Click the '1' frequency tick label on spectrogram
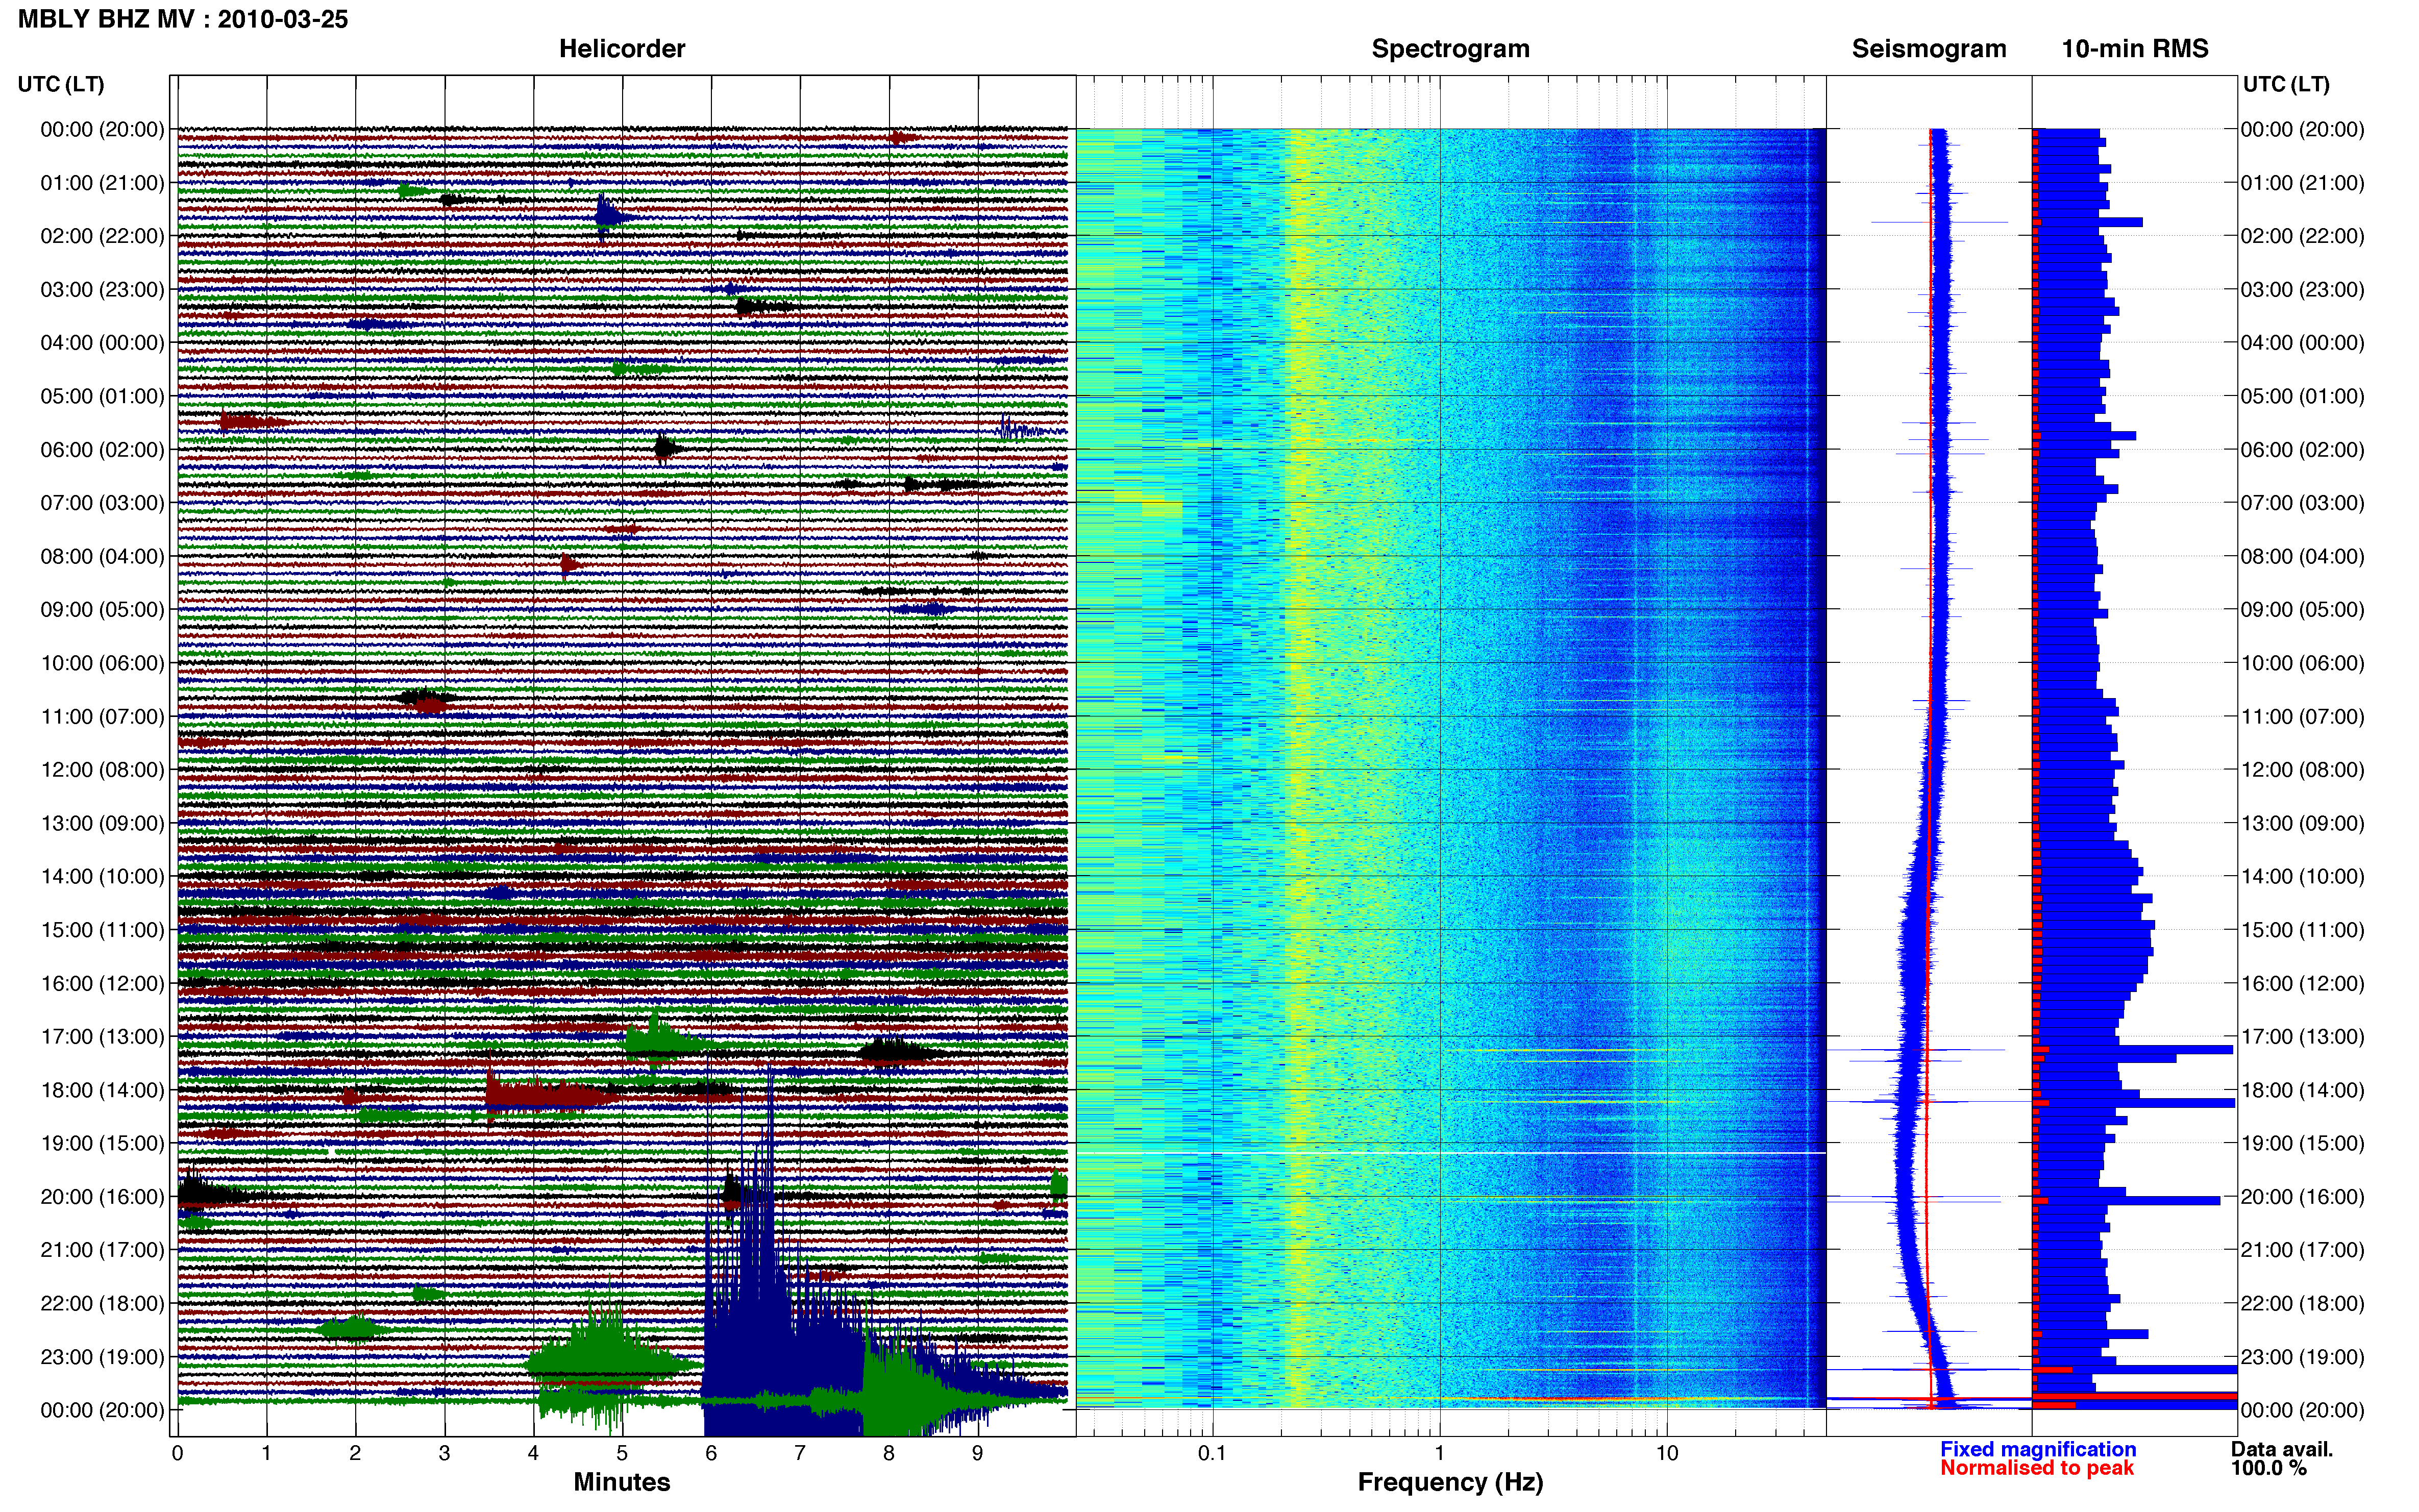Image resolution: width=2419 pixels, height=1512 pixels. [x=1439, y=1453]
